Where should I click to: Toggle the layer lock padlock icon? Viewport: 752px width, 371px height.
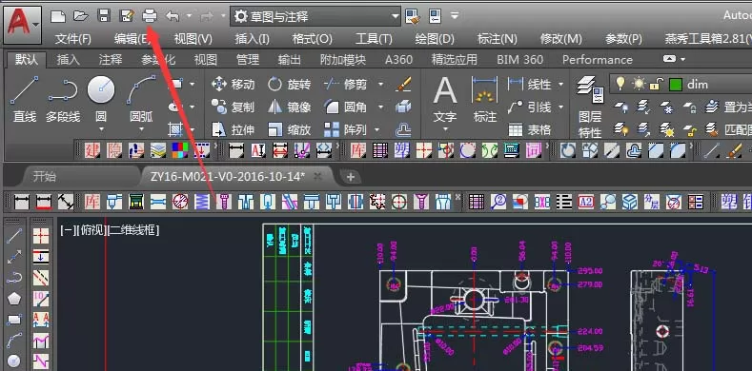656,85
